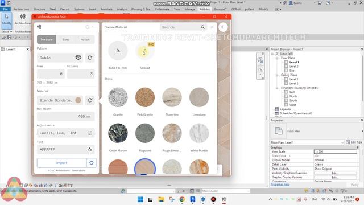This screenshot has width=364, height=205.
Task: Open Architextures app icon in the taskbar
Action: tap(224, 199)
